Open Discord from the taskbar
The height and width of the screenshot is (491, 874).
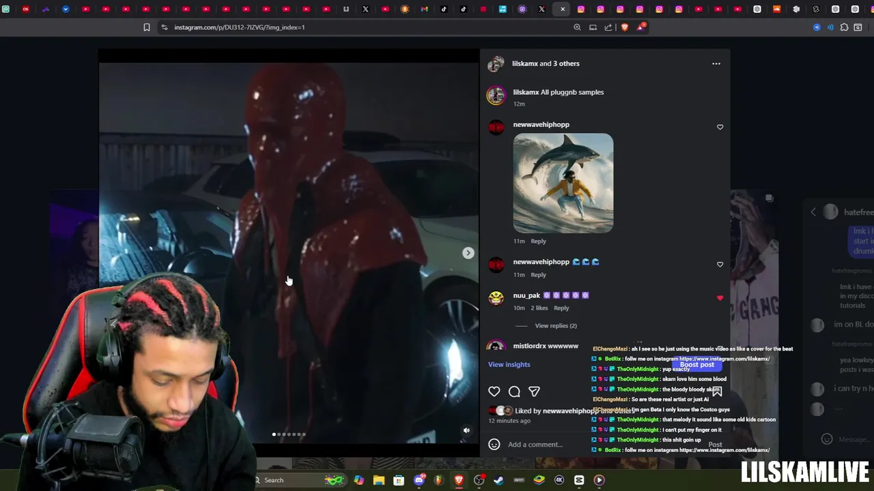coord(419,480)
